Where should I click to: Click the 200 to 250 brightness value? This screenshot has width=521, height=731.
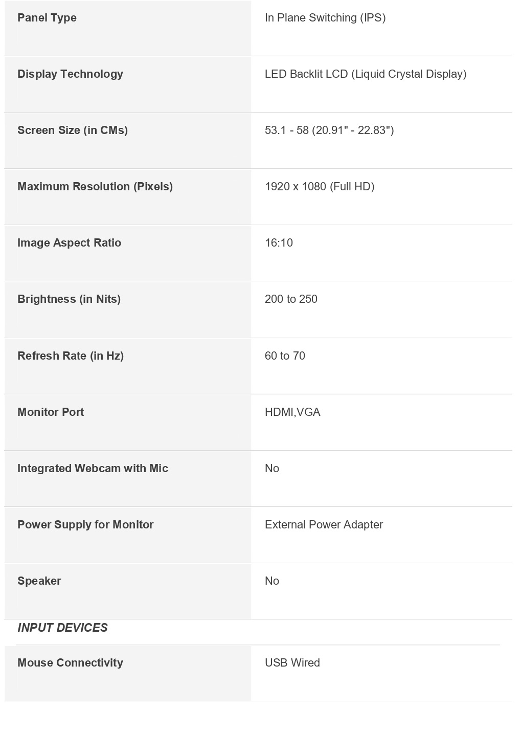[291, 299]
